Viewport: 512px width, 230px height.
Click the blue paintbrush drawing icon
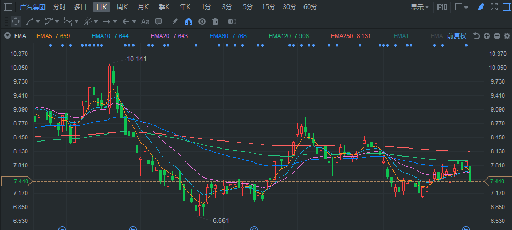point(480,7)
